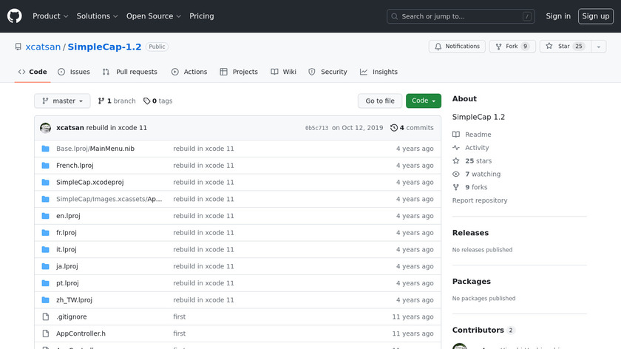
Task: Open the Readme link in About
Action: 478,135
